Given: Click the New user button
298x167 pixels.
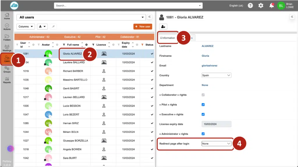Looking at the screenshot, I should pyautogui.click(x=143, y=27).
